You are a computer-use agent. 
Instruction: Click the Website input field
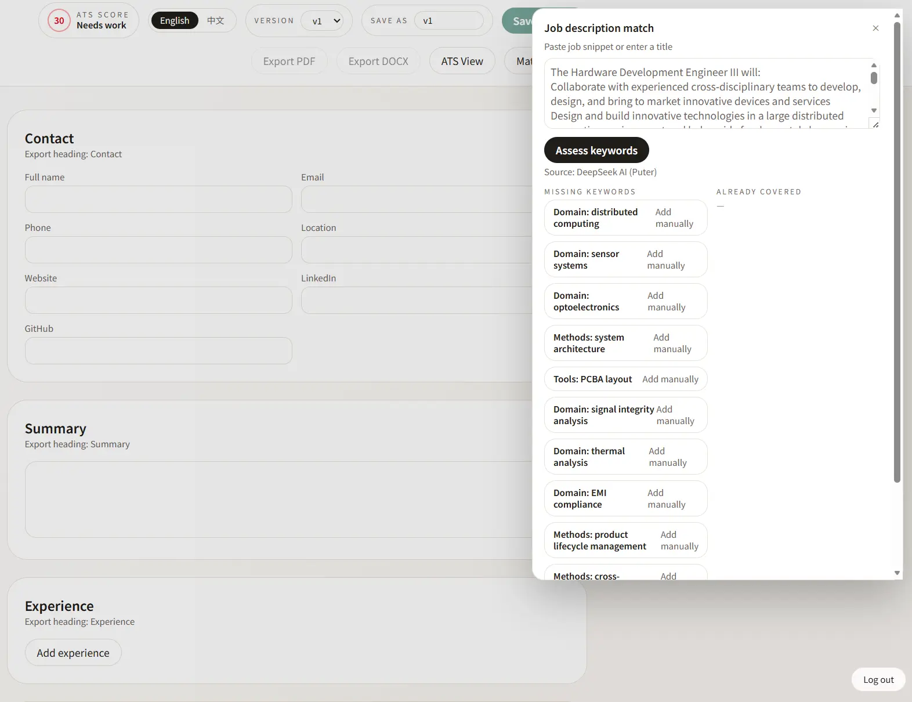coord(158,300)
